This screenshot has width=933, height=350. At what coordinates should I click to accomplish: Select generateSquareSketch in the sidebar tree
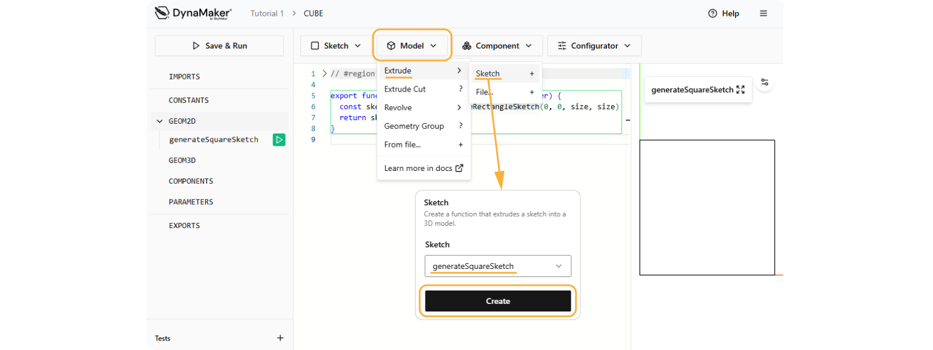coord(213,139)
